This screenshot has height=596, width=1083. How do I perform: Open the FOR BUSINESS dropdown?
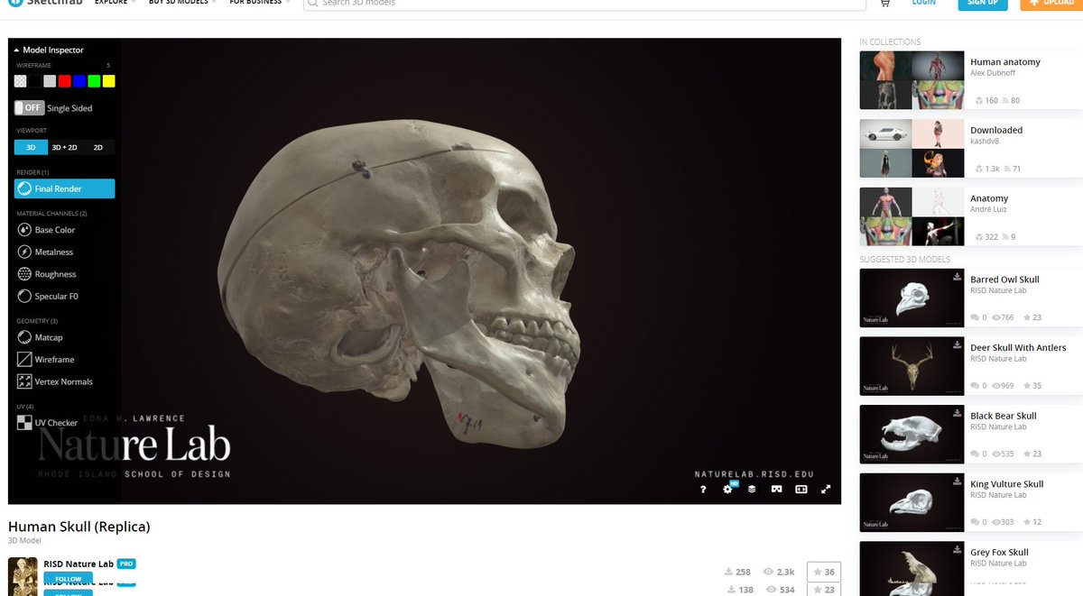[x=260, y=3]
